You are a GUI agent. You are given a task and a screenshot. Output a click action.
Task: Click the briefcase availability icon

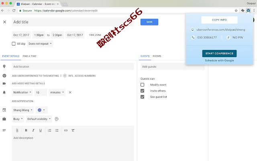click(x=4, y=119)
